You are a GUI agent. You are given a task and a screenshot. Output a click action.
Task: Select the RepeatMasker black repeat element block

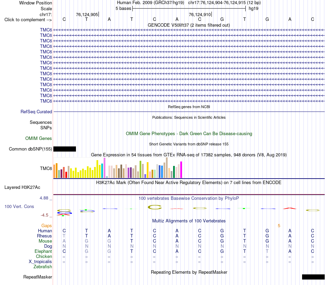pos(313,277)
